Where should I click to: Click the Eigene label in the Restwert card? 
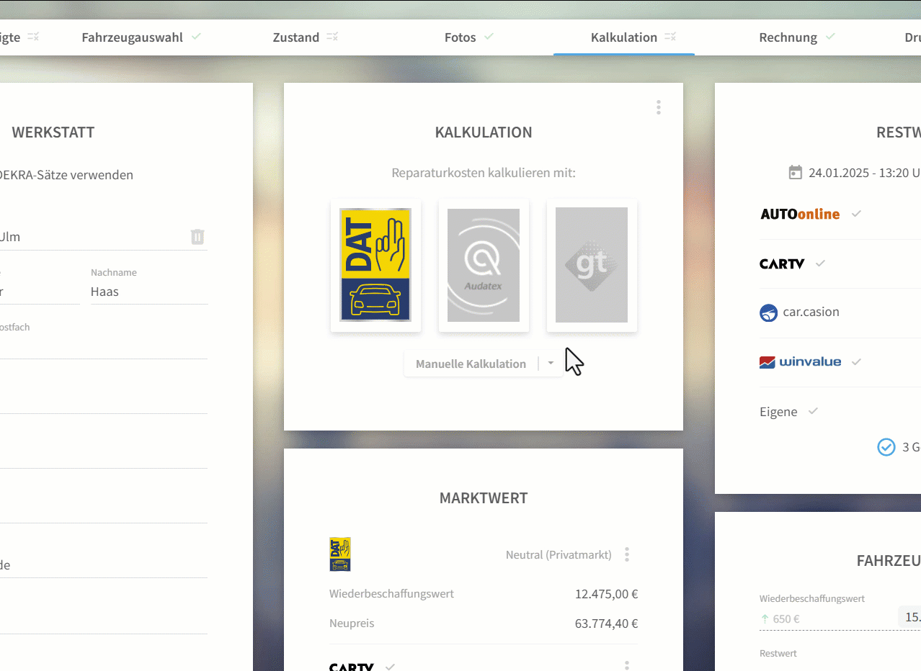pyautogui.click(x=778, y=412)
